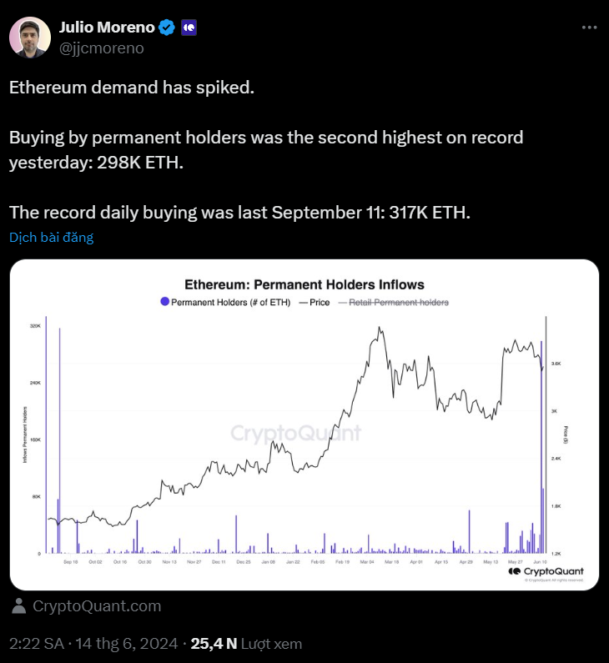Click the CryptoQuant affiliation badge beside name

click(x=189, y=28)
